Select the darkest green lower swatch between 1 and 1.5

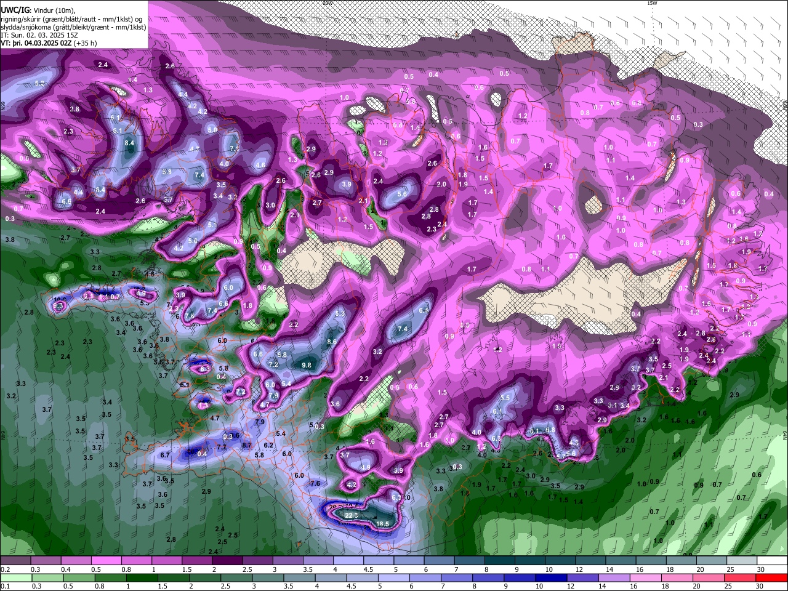tap(142, 578)
